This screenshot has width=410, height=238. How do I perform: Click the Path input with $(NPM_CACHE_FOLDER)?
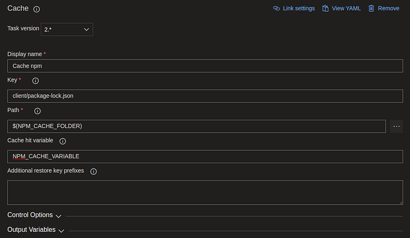click(196, 126)
